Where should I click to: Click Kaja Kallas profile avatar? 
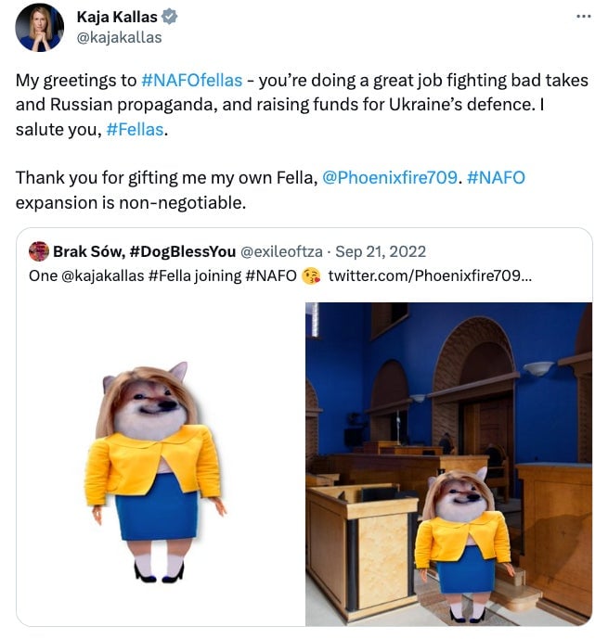40,27
